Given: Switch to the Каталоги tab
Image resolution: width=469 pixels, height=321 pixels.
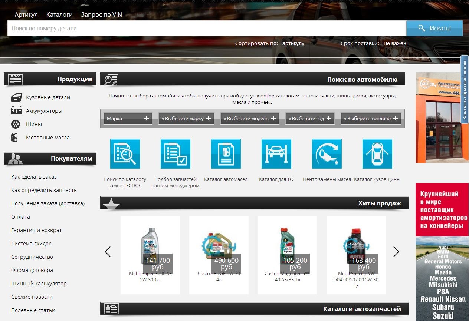Looking at the screenshot, I should click(x=59, y=15).
